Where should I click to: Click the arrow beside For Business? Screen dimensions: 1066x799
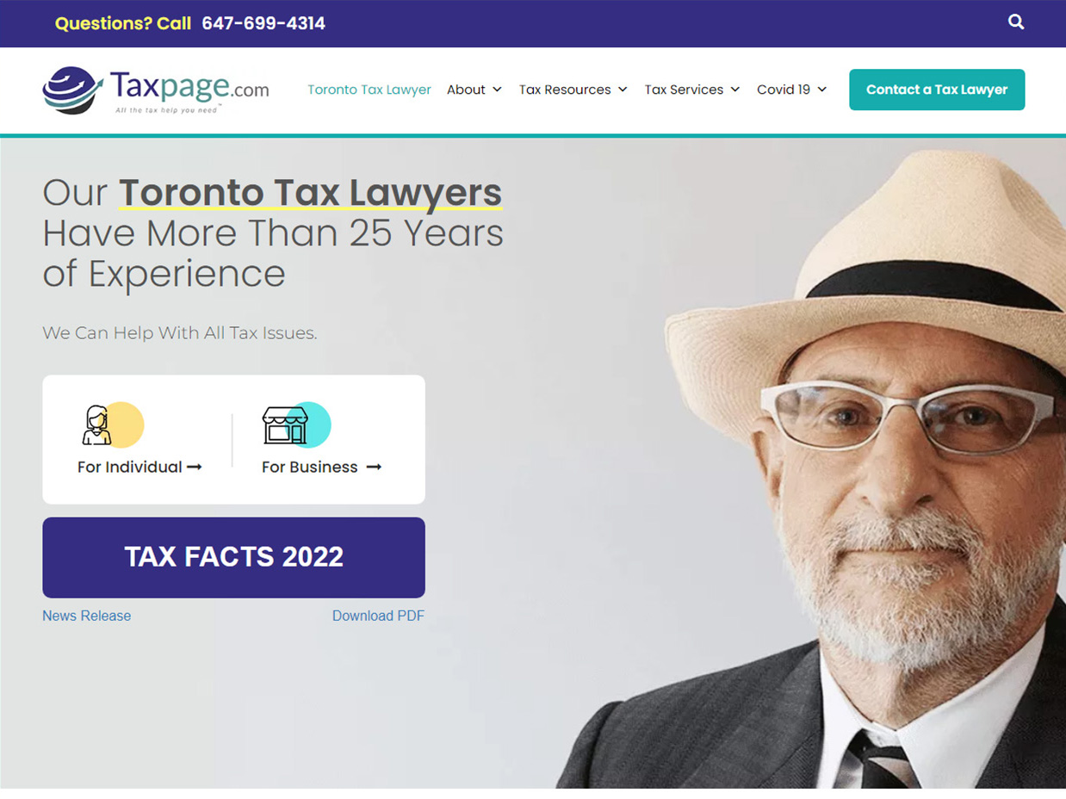[374, 467]
